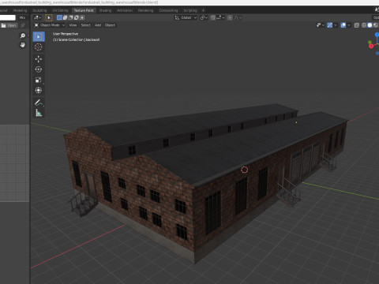379x284 pixels.
Task: Toggle proportional editing
Action: [230, 17]
